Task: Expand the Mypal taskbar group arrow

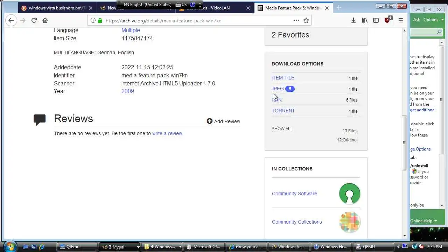Action: coord(138,247)
